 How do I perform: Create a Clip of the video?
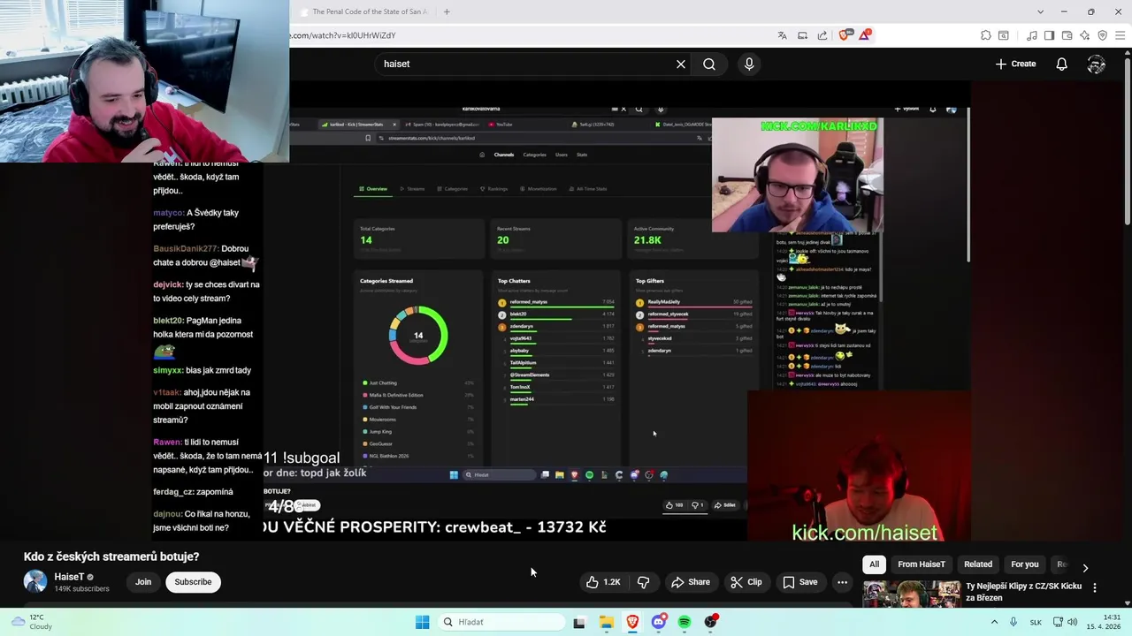(746, 582)
